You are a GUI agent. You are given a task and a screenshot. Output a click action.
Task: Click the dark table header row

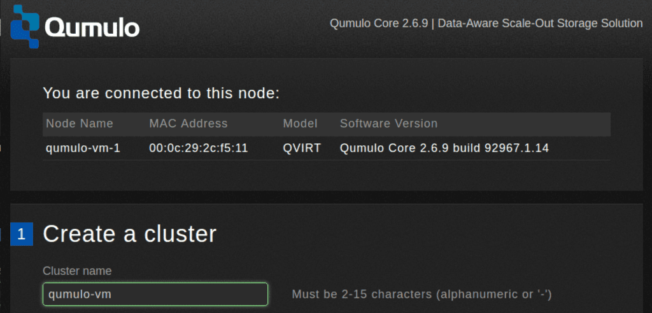point(327,124)
